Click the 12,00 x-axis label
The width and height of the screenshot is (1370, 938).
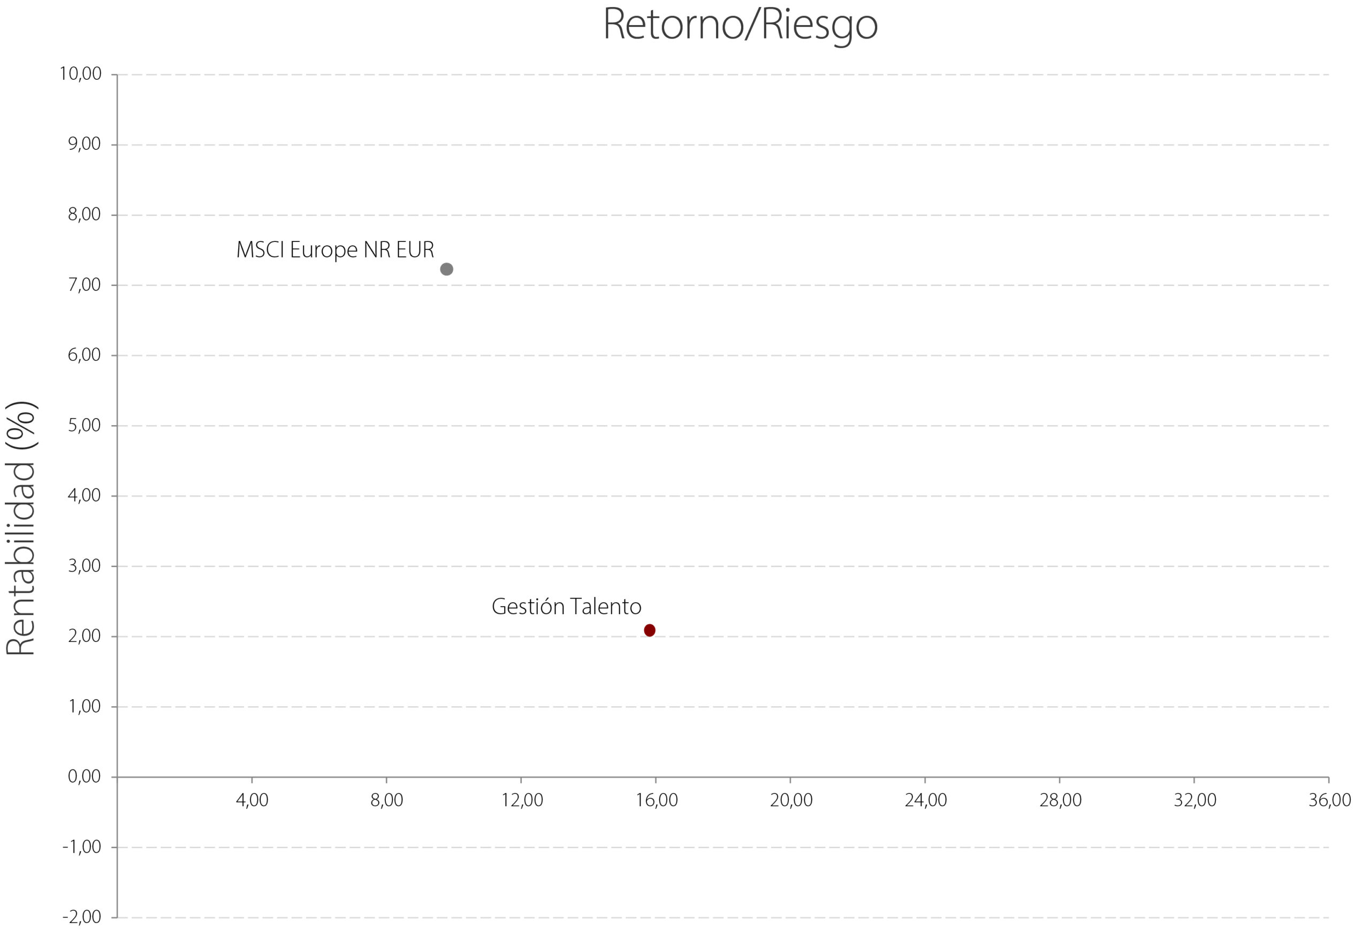pos(522,800)
